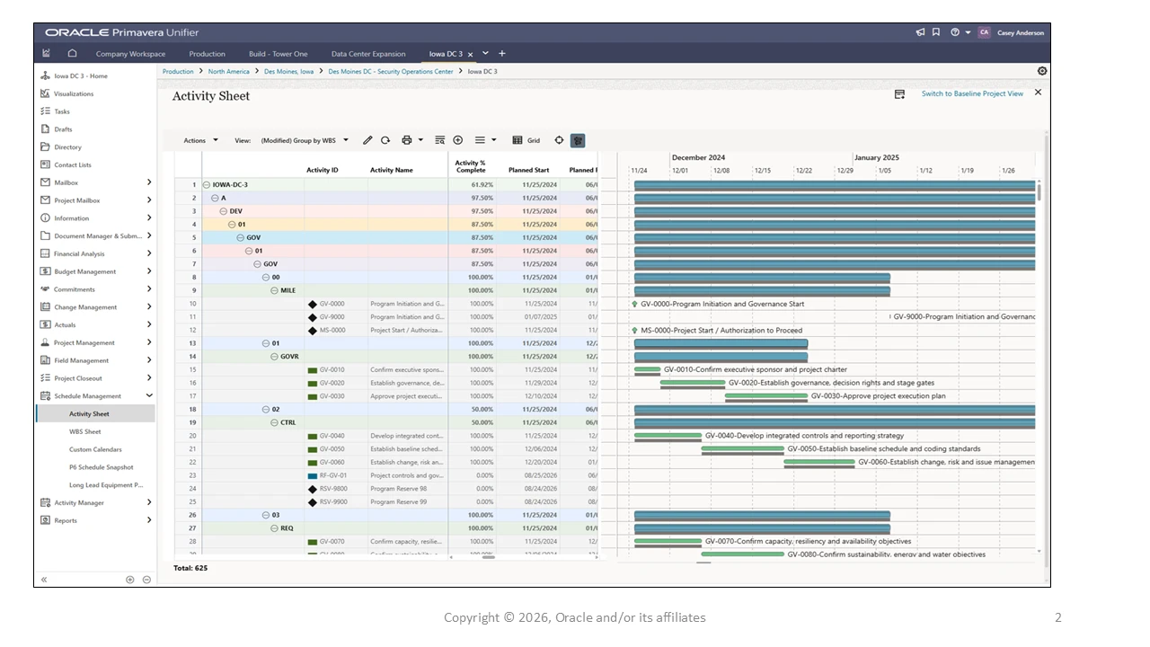Click Switch to Baseline Project View link
Screen dimensions: 1150x647
(972, 93)
